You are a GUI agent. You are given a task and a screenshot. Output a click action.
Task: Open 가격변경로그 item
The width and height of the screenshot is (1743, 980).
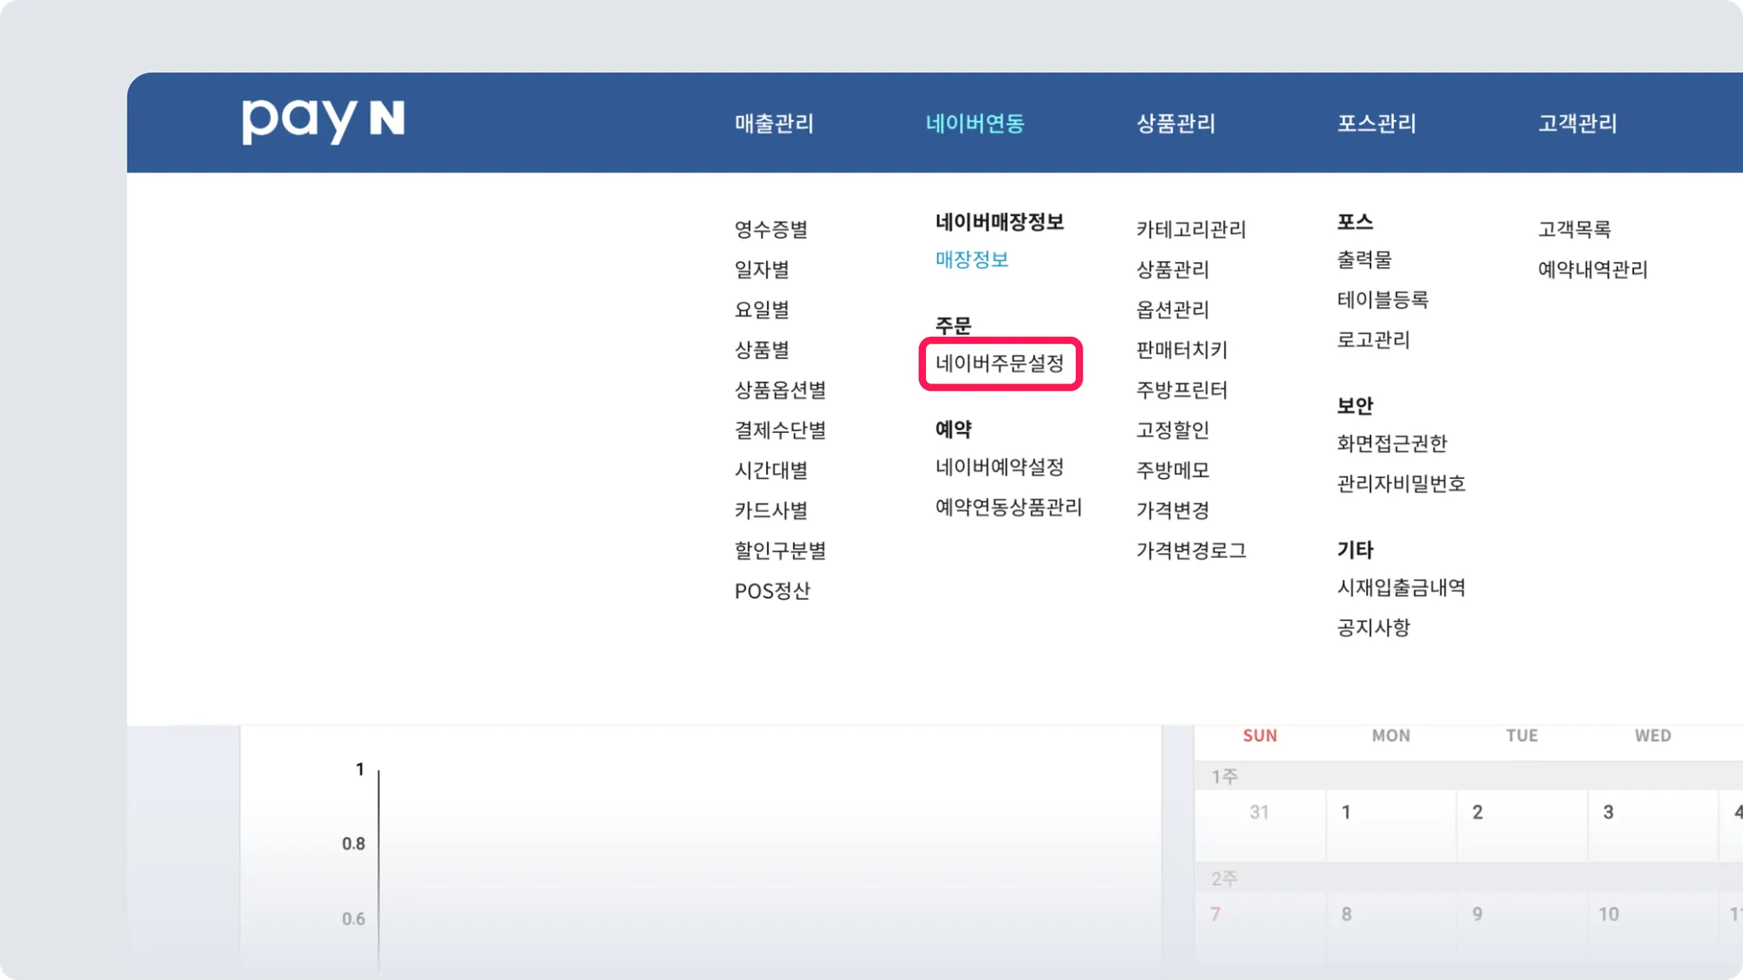pos(1191,550)
